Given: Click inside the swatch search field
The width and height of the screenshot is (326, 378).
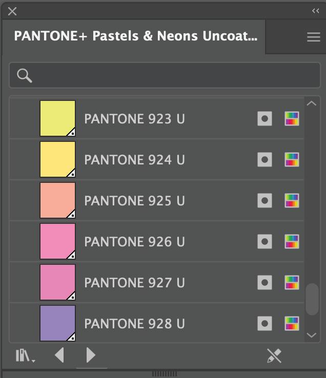Looking at the screenshot, I should click(x=174, y=75).
